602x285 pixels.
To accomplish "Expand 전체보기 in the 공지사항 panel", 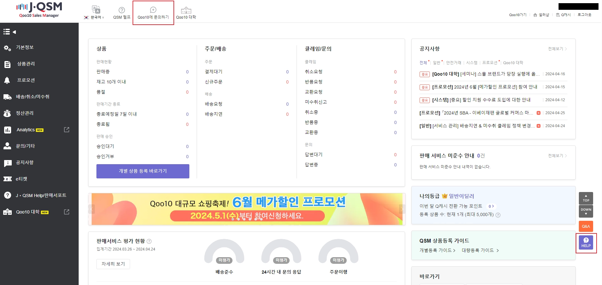I will tap(557, 49).
